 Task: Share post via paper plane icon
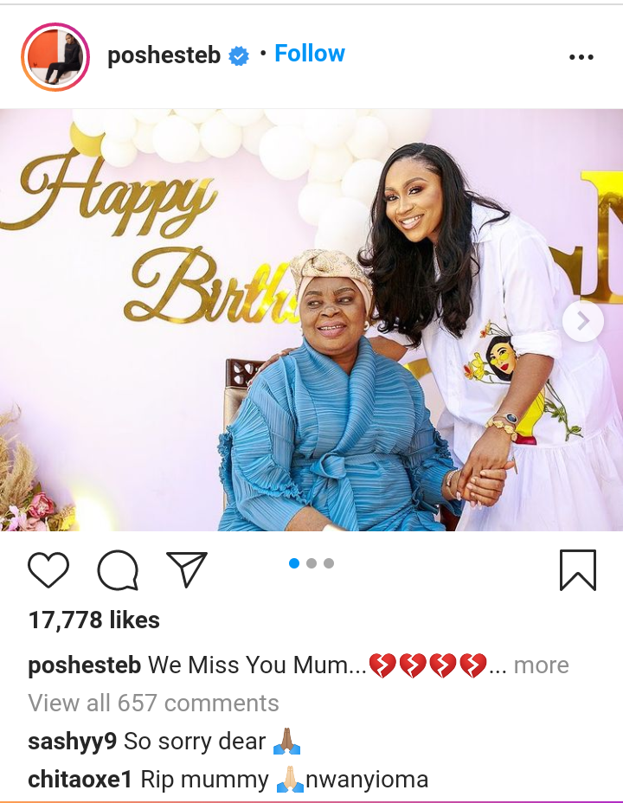pos(187,569)
